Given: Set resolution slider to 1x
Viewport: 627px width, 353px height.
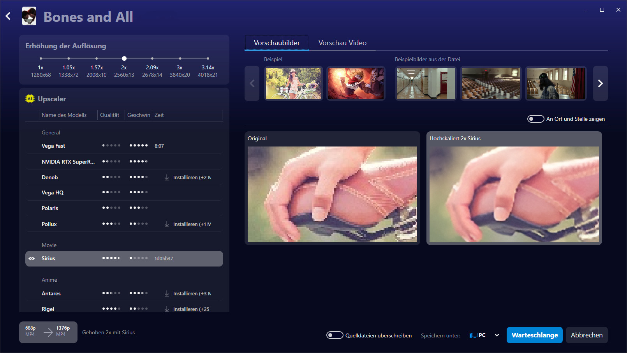Looking at the screenshot, I should (x=41, y=58).
